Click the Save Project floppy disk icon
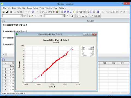 point(7,12)
